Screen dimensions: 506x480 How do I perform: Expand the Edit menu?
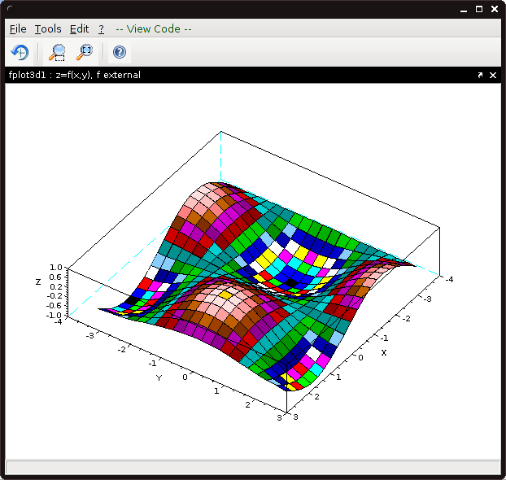click(79, 28)
